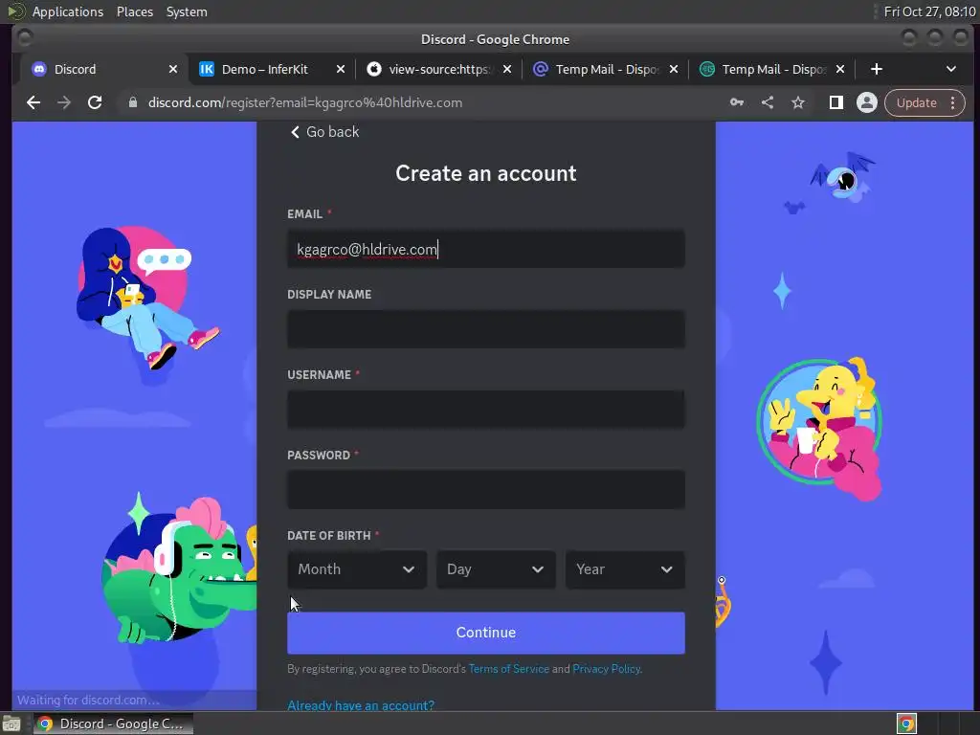The height and width of the screenshot is (735, 980).
Task: Click the window menu button on title bar
Action: (x=24, y=38)
